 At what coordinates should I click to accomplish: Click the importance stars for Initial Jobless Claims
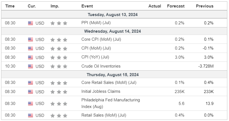(59, 92)
